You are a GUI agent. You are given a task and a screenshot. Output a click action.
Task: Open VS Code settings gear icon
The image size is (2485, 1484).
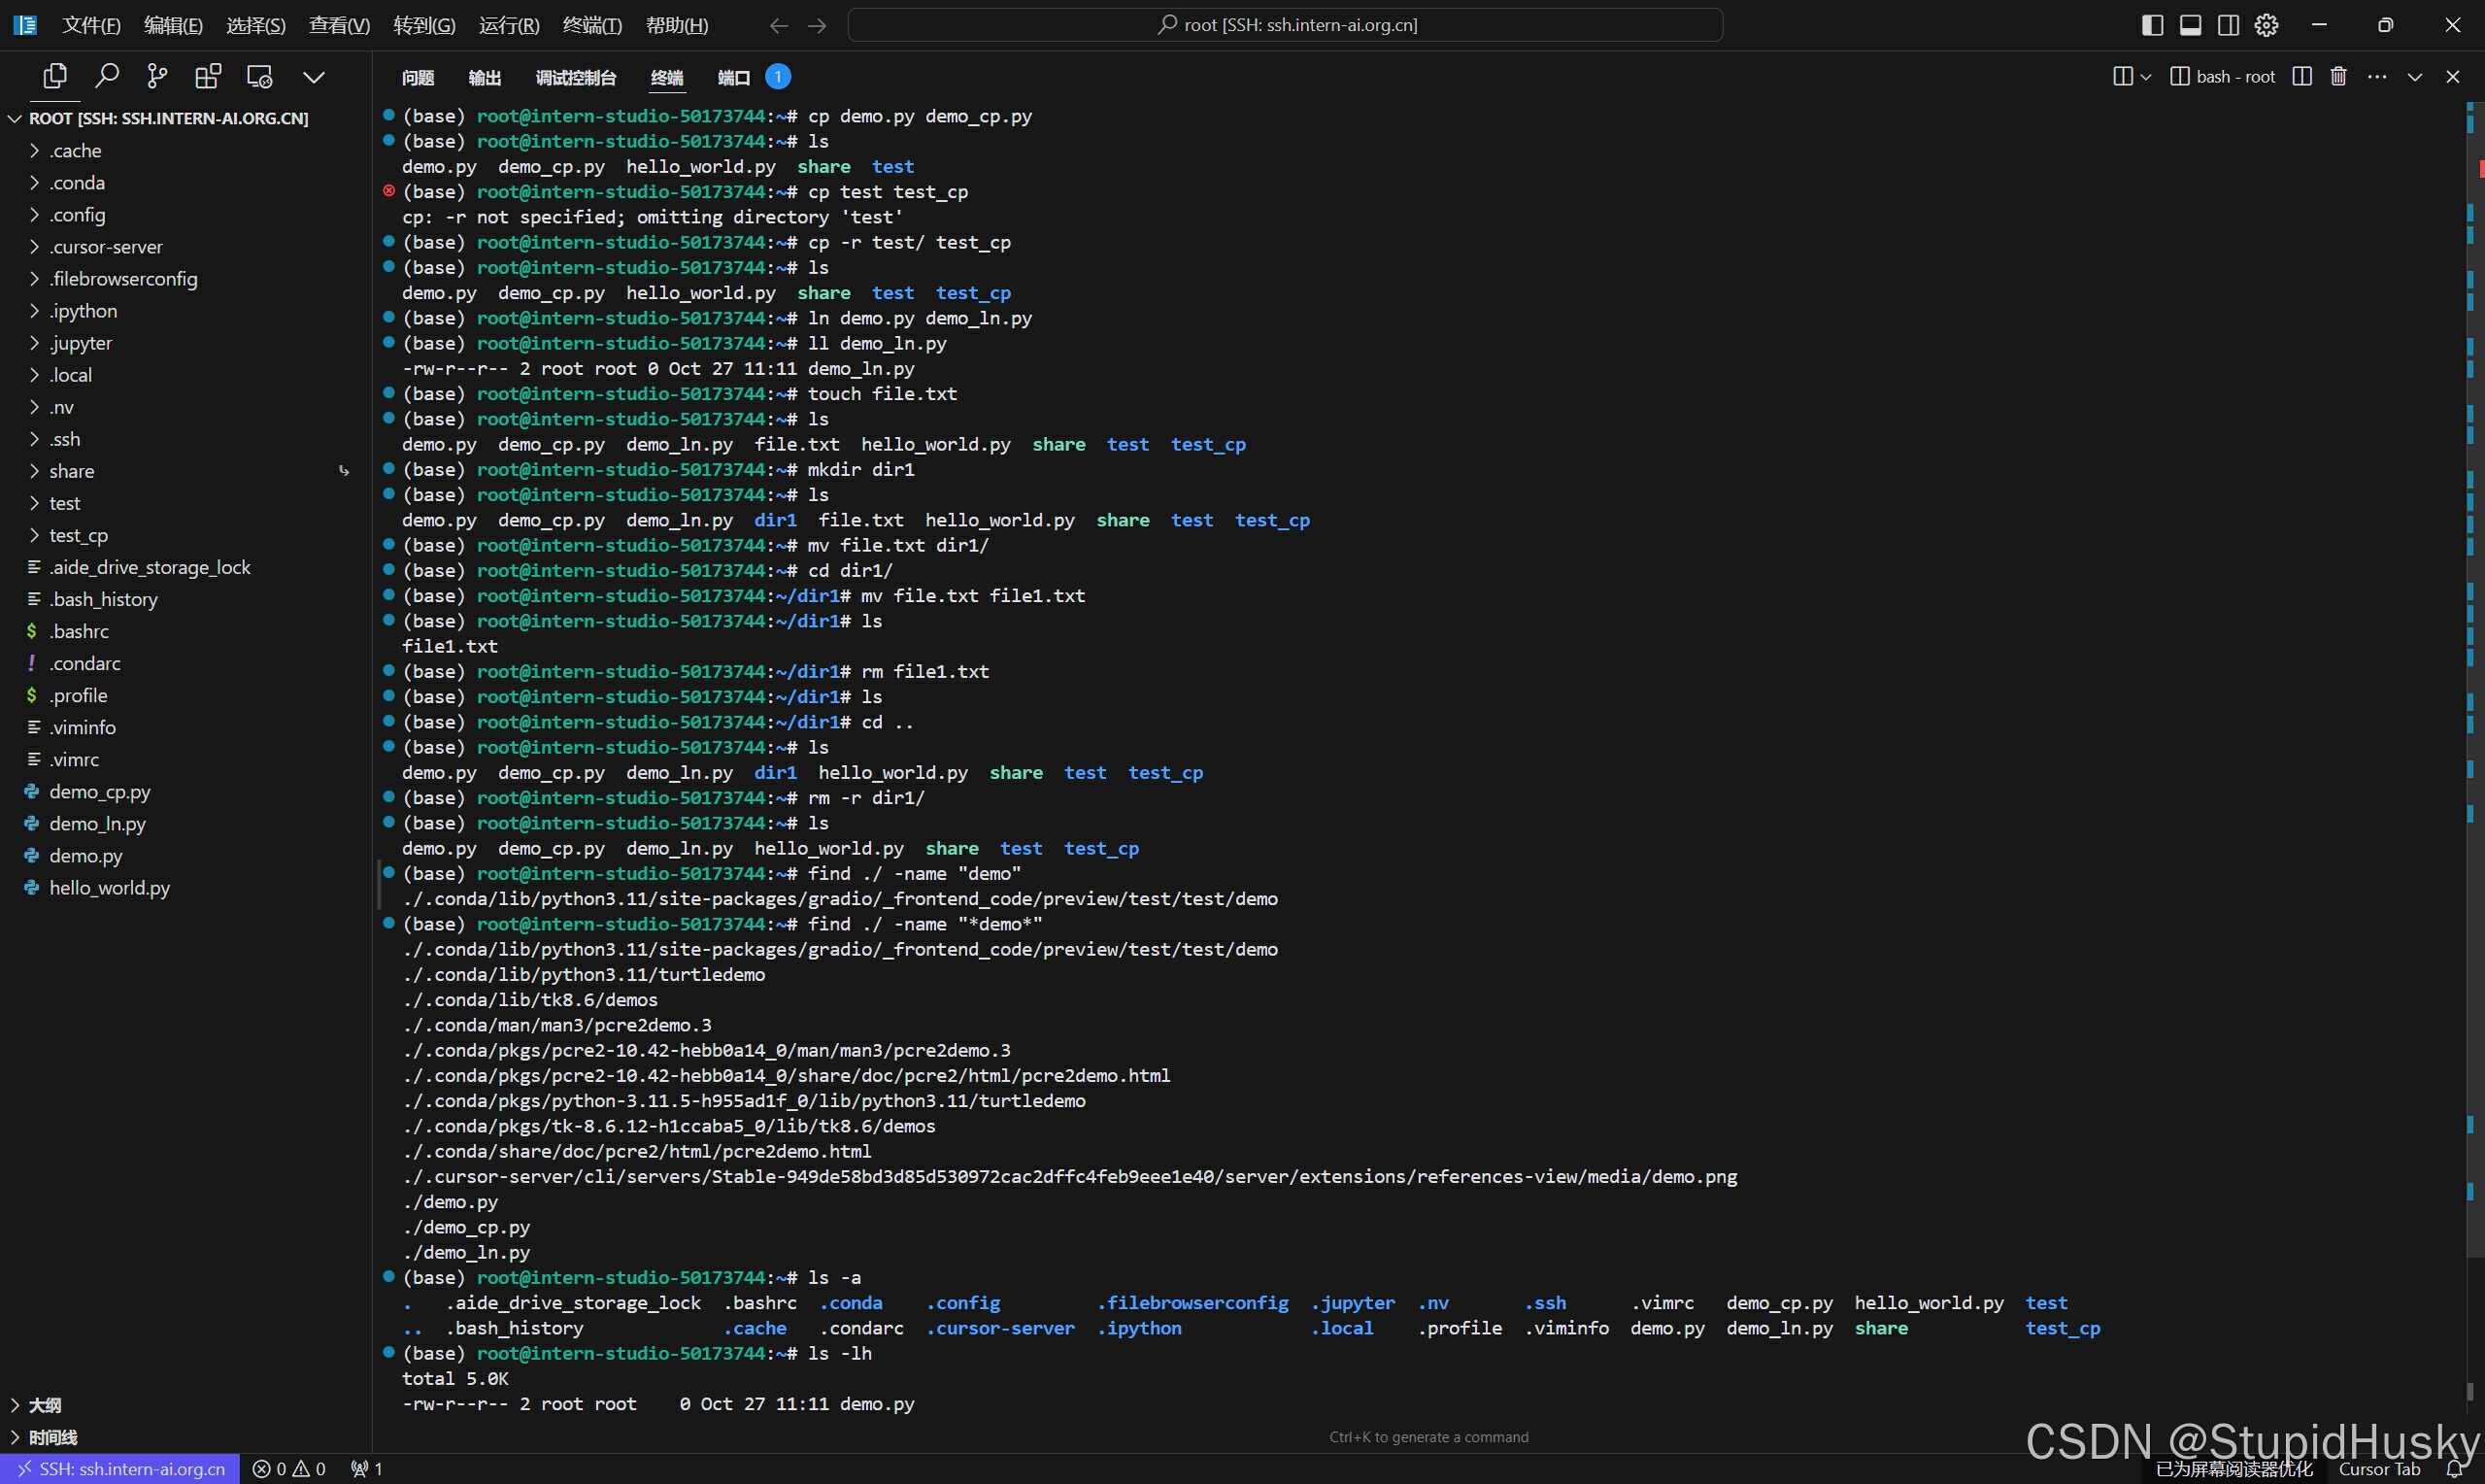(x=2267, y=24)
